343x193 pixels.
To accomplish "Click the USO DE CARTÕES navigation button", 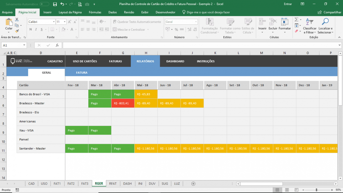I will click(85, 61).
